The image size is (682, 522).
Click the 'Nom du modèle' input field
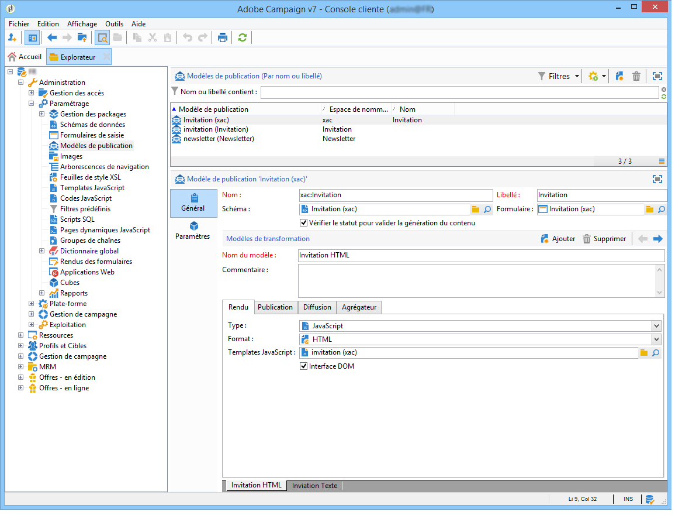pyautogui.click(x=481, y=256)
